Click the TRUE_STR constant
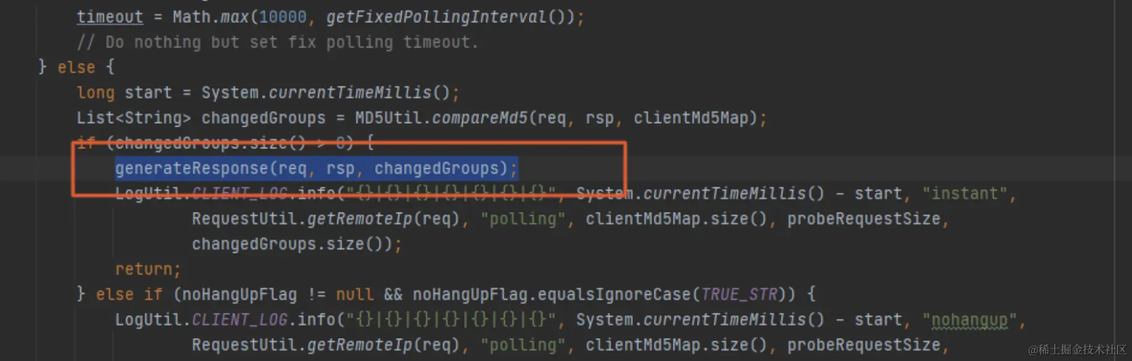This screenshot has width=1132, height=361. [739, 294]
